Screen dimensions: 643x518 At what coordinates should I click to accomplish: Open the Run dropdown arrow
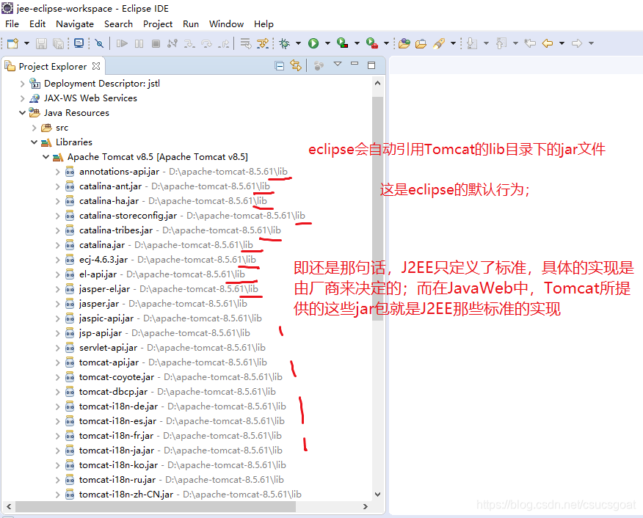coord(327,43)
